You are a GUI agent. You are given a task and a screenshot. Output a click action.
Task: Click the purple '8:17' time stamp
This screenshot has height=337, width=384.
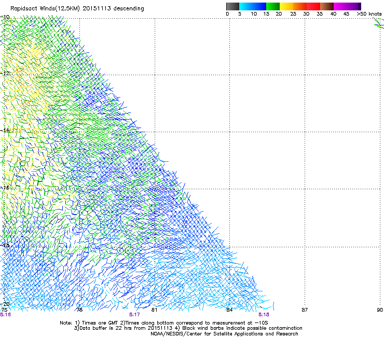point(134,315)
